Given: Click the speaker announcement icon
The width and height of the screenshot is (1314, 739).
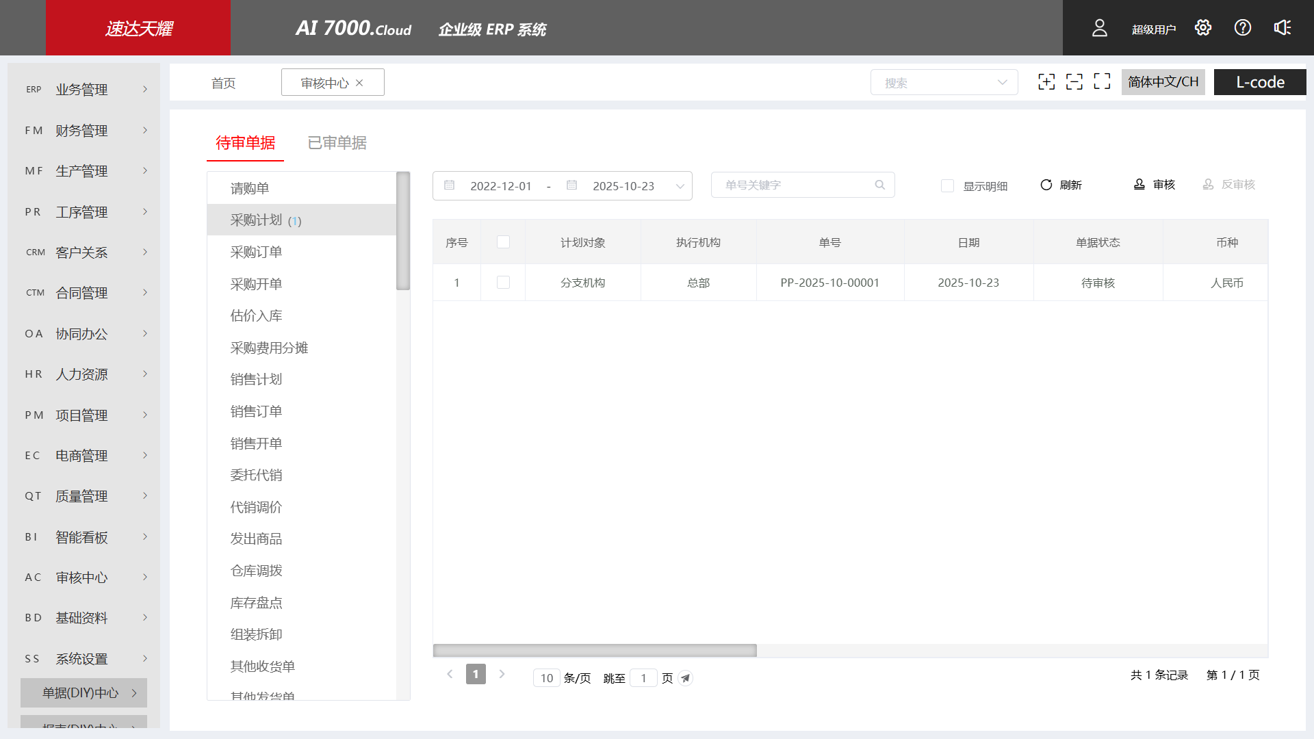Looking at the screenshot, I should pyautogui.click(x=1283, y=27).
